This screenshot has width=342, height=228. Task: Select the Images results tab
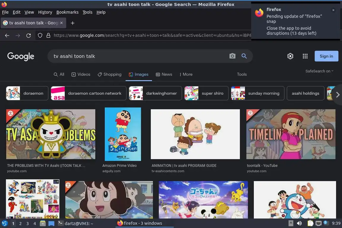[x=139, y=75]
